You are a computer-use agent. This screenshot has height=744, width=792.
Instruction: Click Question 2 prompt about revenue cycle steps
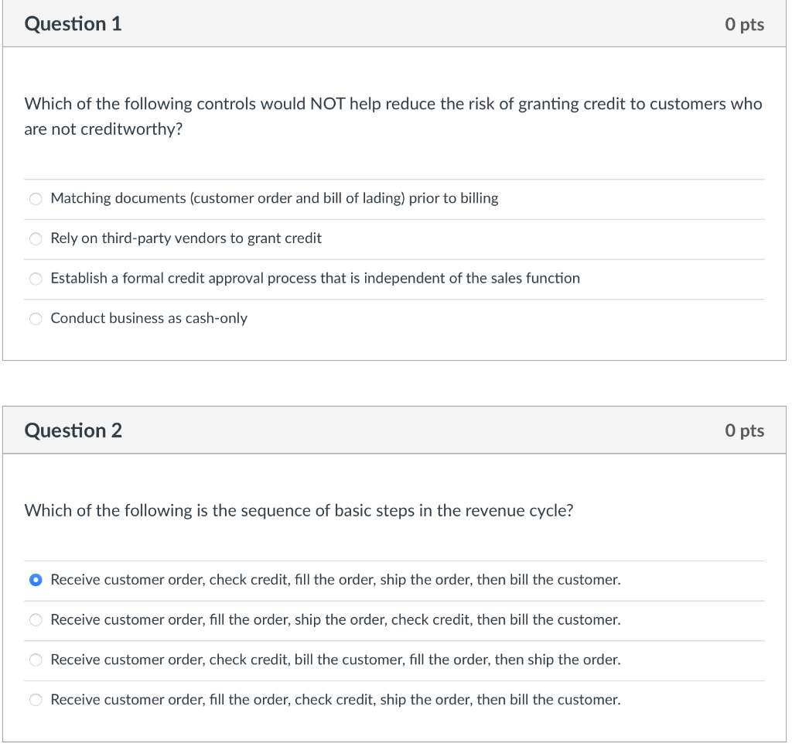point(299,511)
